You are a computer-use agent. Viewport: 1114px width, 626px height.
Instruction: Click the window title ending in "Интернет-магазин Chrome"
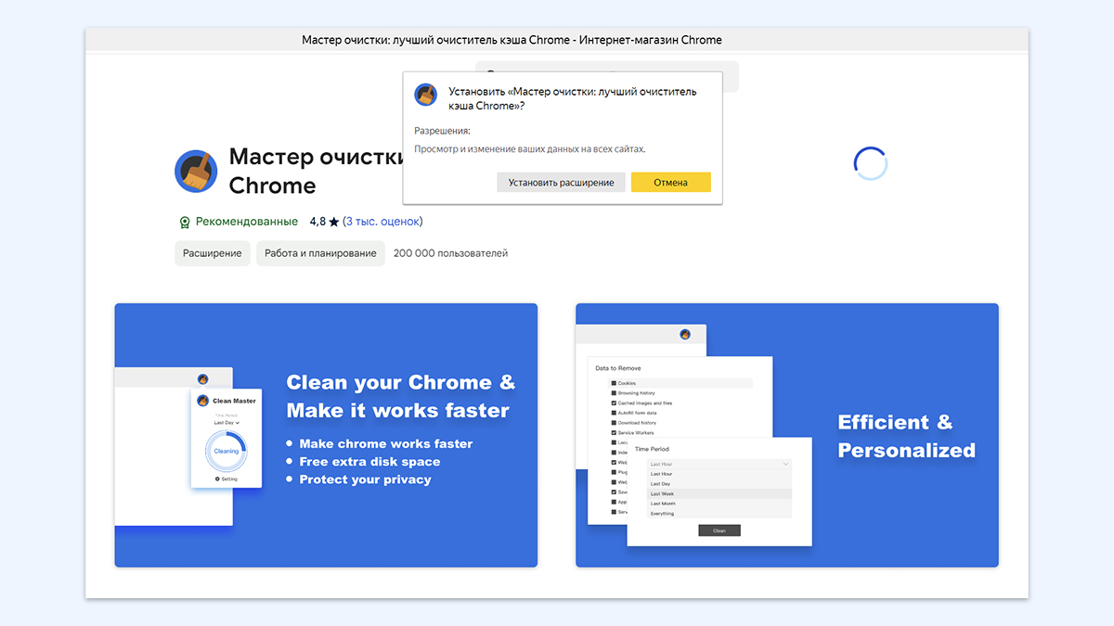pyautogui.click(x=512, y=40)
